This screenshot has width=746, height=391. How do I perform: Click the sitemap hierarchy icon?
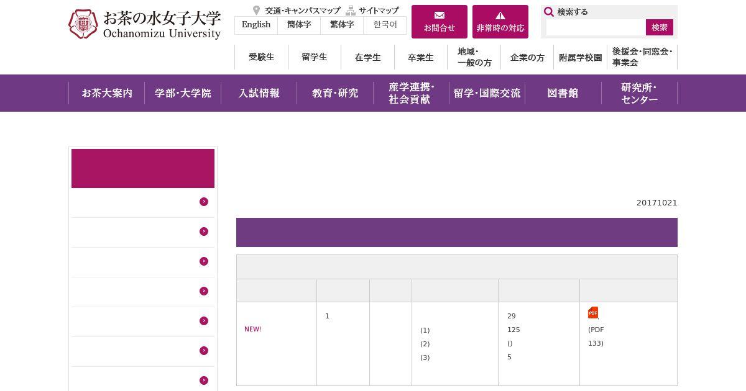click(x=351, y=11)
